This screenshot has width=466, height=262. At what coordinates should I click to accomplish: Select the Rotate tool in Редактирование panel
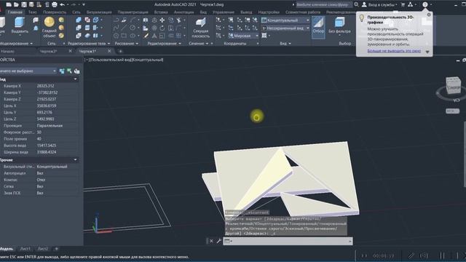click(162, 28)
